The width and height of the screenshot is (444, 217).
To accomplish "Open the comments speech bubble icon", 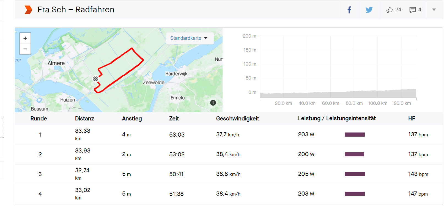I will click(412, 10).
